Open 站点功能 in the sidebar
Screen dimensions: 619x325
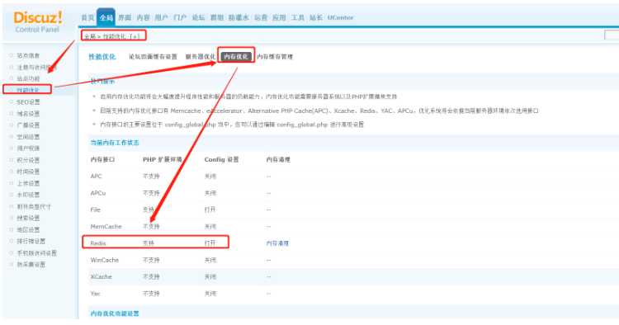28,79
